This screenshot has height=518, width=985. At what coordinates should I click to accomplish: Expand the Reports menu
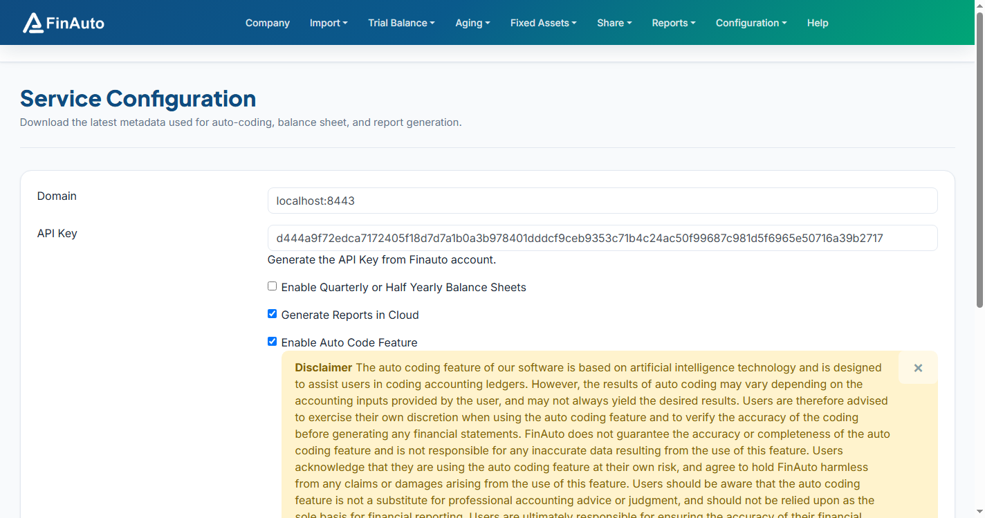coord(674,23)
